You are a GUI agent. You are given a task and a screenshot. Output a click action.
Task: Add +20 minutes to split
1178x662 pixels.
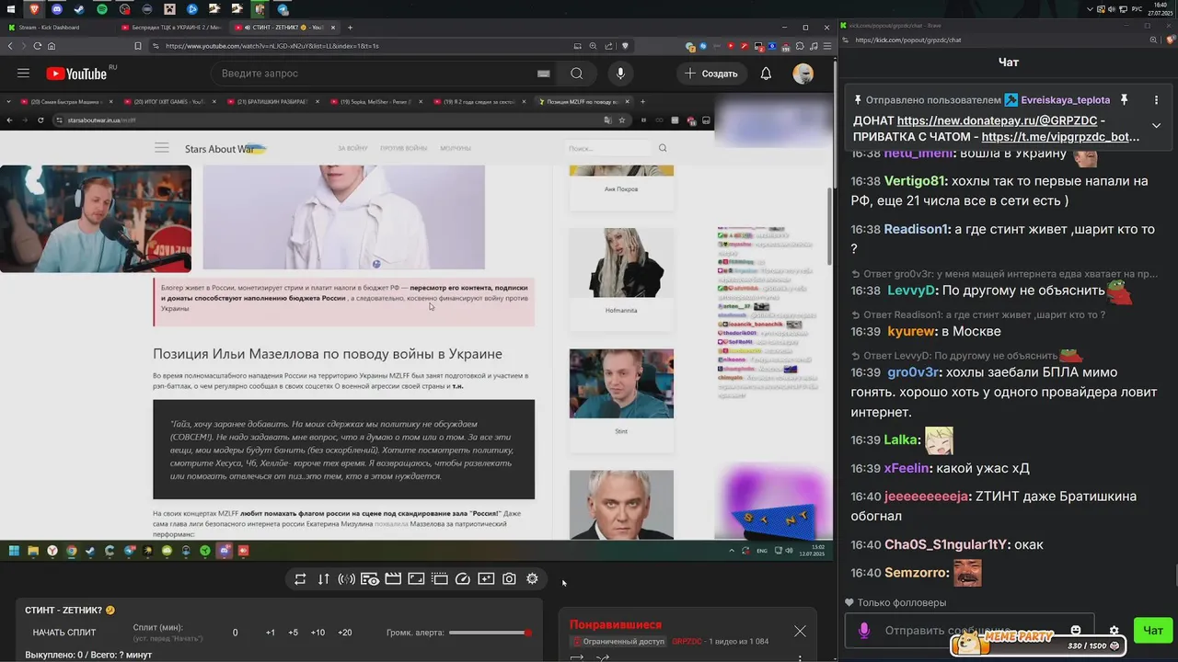[345, 633]
